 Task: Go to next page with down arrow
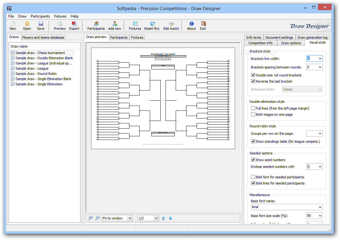point(170,218)
